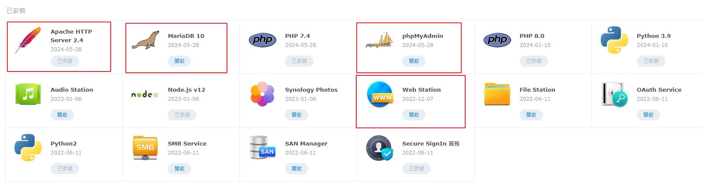Click 已安裝 button under Python2
703x186 pixels.
click(x=65, y=169)
